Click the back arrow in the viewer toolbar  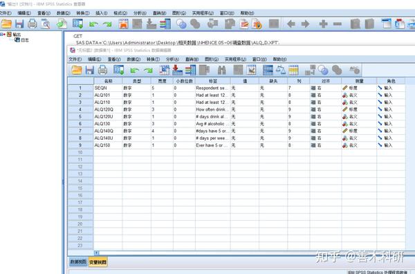click(291, 24)
